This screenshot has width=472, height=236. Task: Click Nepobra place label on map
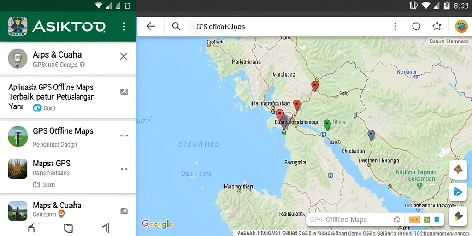coord(407,71)
